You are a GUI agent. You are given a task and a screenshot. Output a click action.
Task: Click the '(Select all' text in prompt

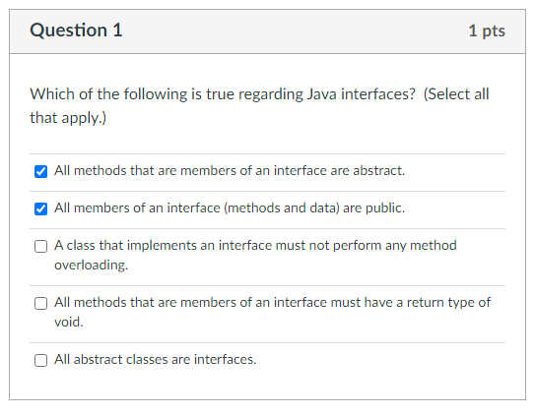tap(456, 94)
